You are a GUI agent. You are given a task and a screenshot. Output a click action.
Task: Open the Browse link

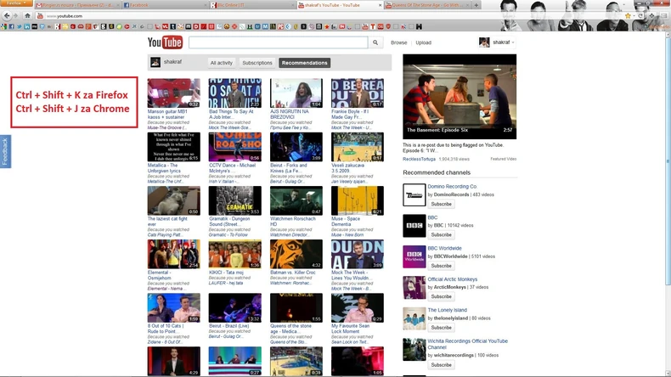pos(398,42)
